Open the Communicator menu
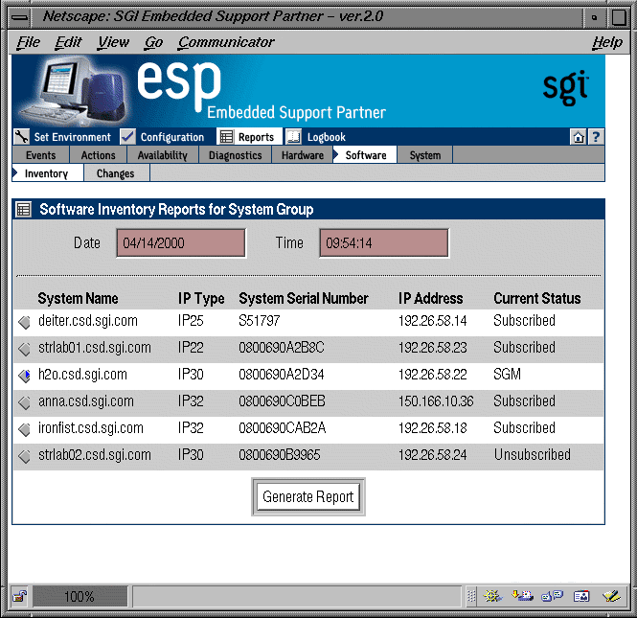 coord(226,42)
